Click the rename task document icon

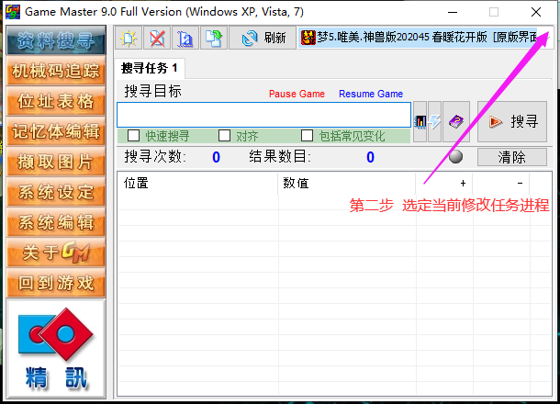[x=185, y=38]
